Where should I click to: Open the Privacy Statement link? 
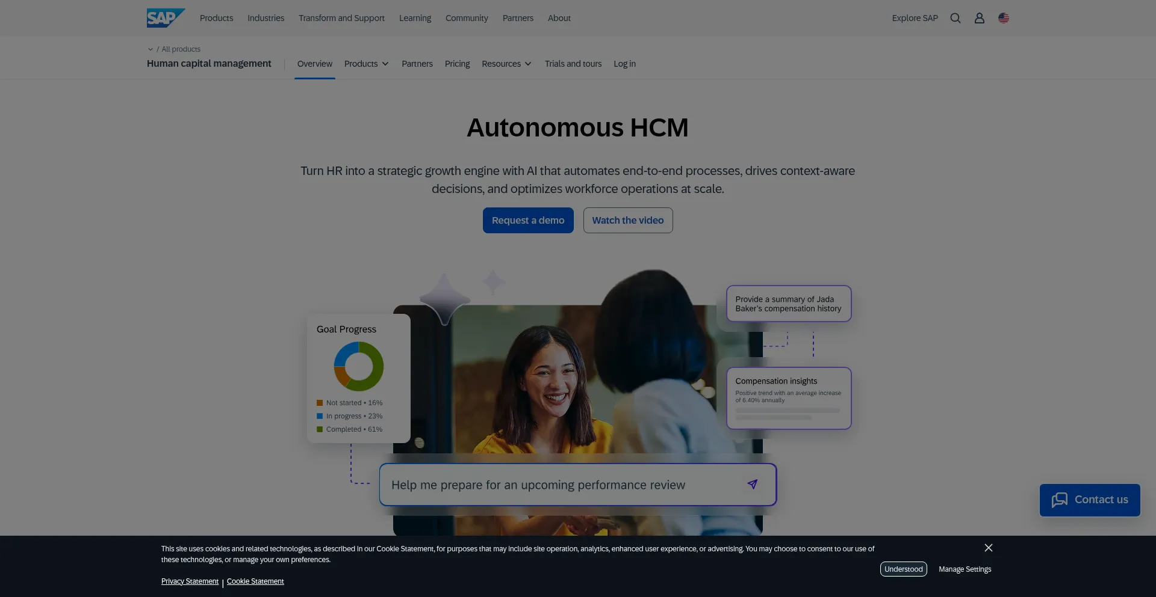(190, 581)
